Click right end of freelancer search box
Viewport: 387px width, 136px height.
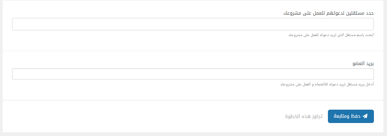pos(369,24)
